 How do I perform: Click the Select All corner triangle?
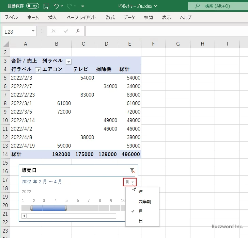click(x=6, y=44)
